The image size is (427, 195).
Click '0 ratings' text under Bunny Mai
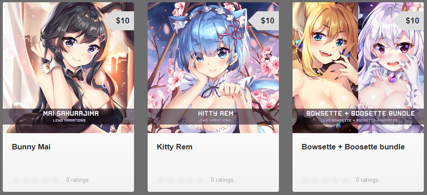tap(77, 180)
